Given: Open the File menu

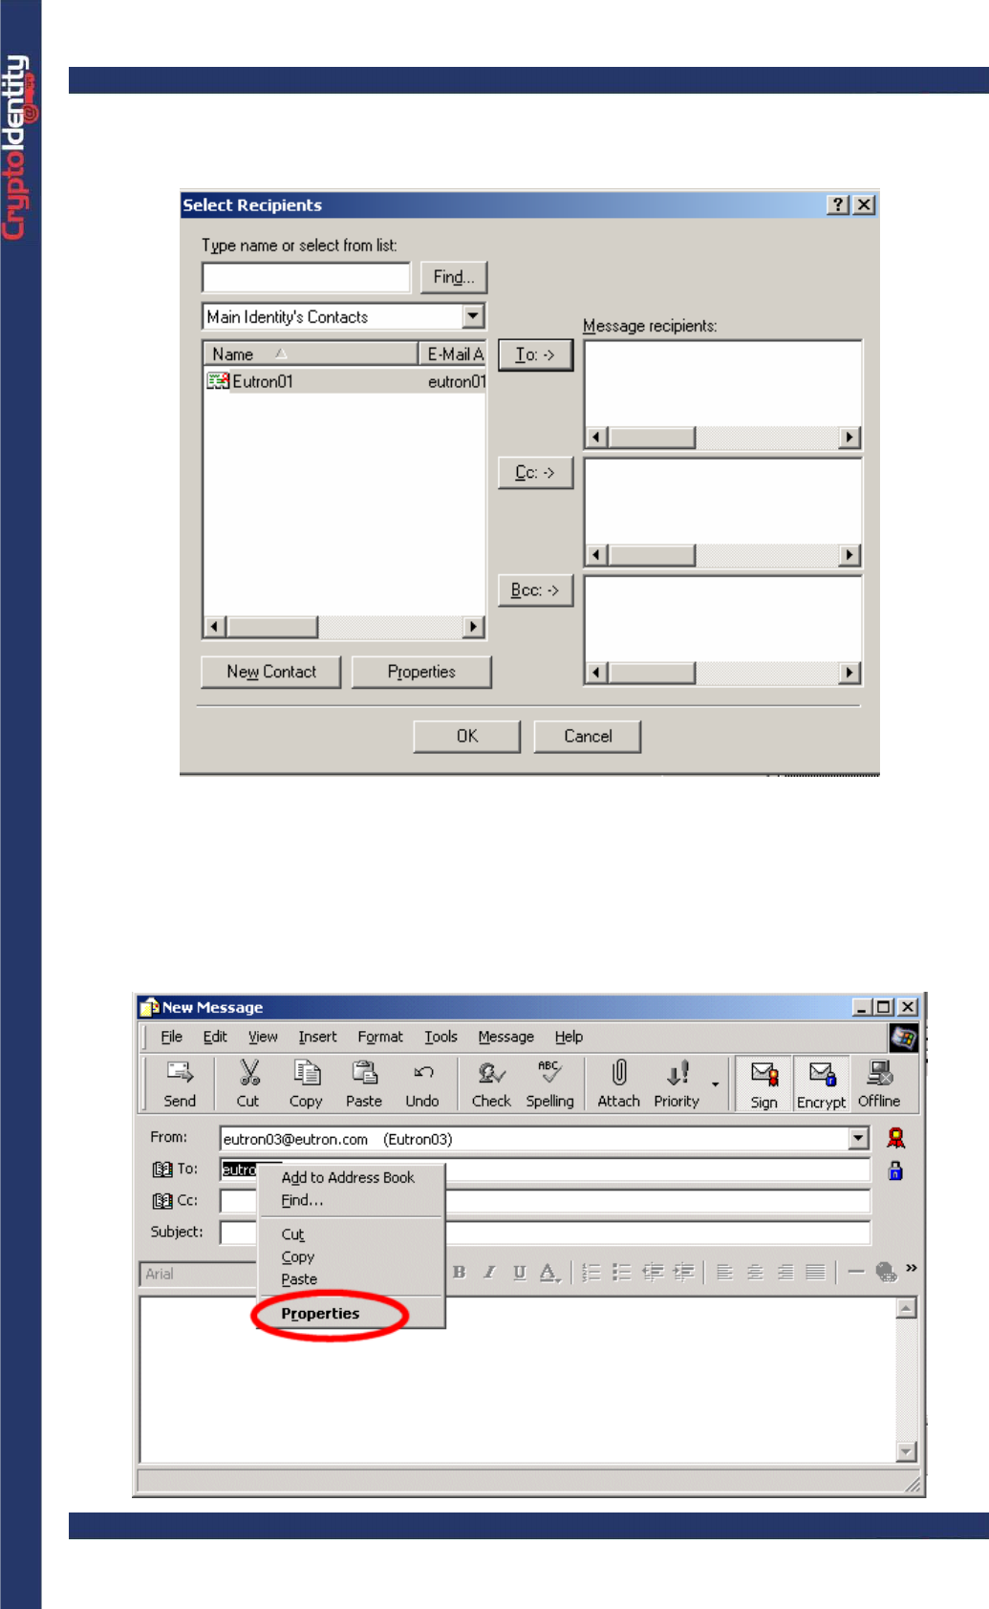Looking at the screenshot, I should (x=171, y=1037).
